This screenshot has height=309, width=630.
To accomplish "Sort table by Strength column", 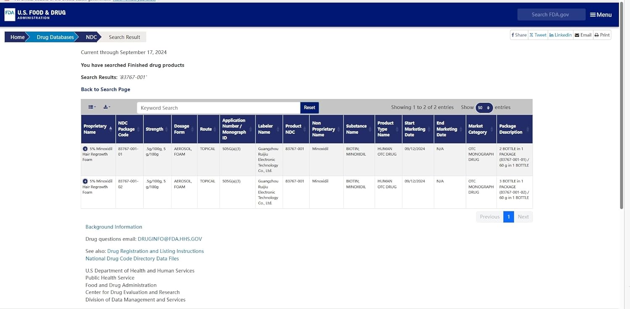I will click(157, 129).
